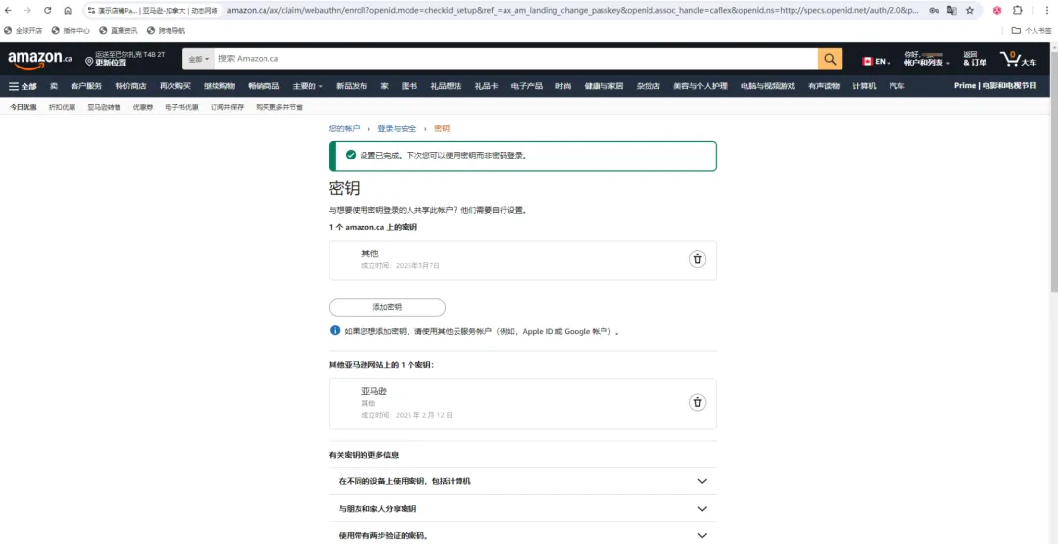Open the 全部 hamburger menu
The image size is (1058, 544).
click(23, 86)
